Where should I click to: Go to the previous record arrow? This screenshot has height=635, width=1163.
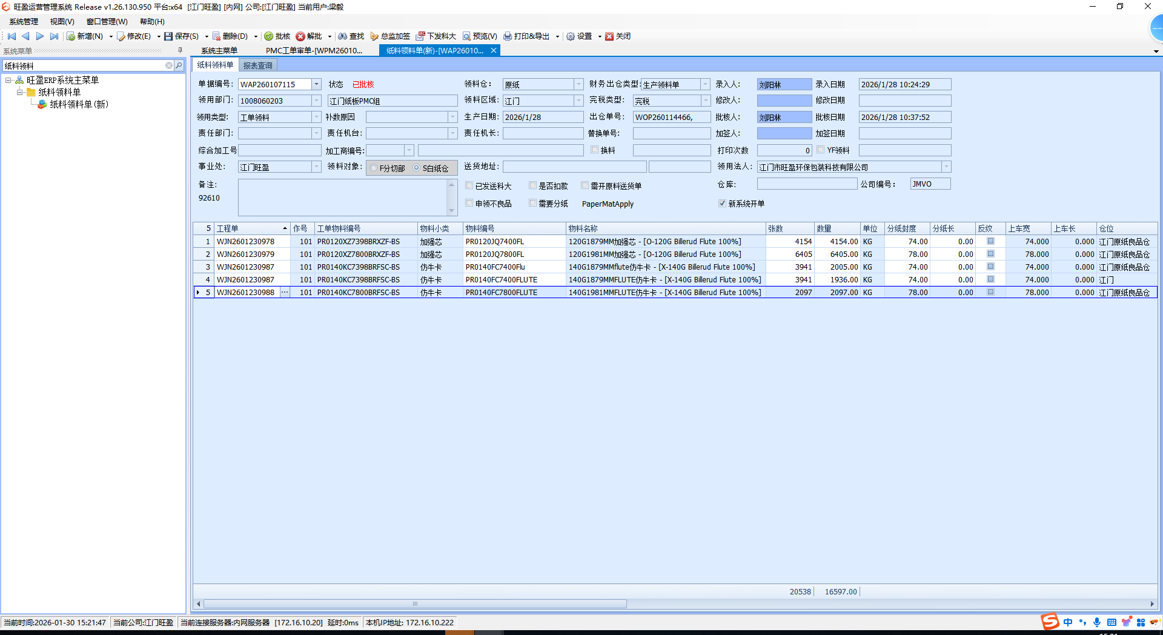pyautogui.click(x=25, y=36)
